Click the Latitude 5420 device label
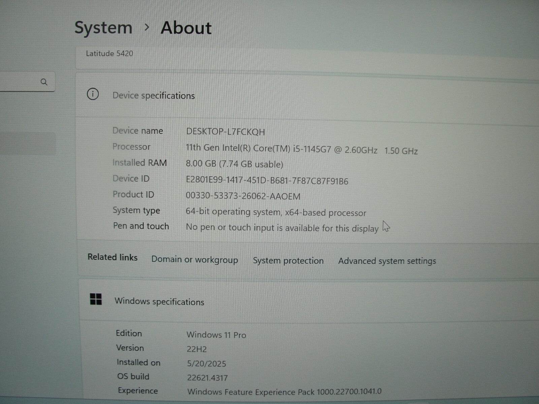The width and height of the screenshot is (539, 404). [110, 53]
